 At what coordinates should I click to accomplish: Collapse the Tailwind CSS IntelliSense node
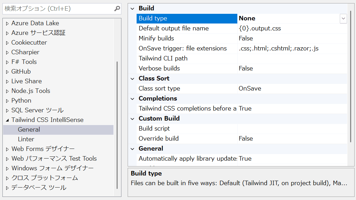click(8, 120)
